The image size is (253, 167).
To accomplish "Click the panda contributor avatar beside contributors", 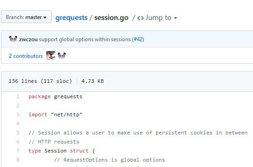I will pyautogui.click(x=62, y=56).
